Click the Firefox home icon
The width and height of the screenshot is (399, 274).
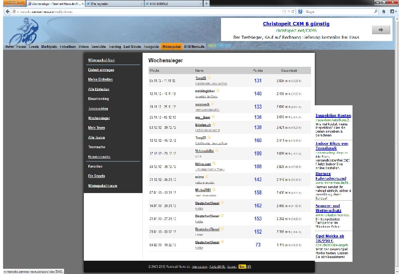(x=383, y=11)
